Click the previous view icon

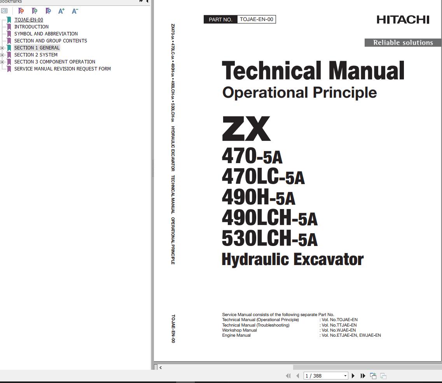(x=373, y=376)
